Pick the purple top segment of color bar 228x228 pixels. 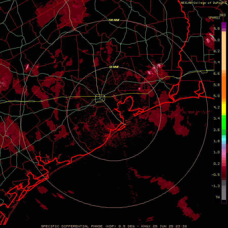click(x=224, y=25)
